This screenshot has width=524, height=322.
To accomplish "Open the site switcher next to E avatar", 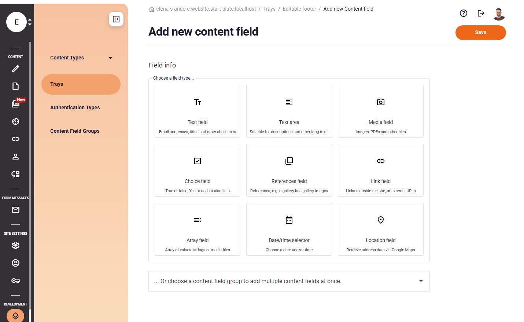I will click(x=30, y=22).
